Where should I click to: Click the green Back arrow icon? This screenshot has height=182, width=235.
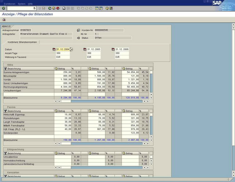pos(49,8)
